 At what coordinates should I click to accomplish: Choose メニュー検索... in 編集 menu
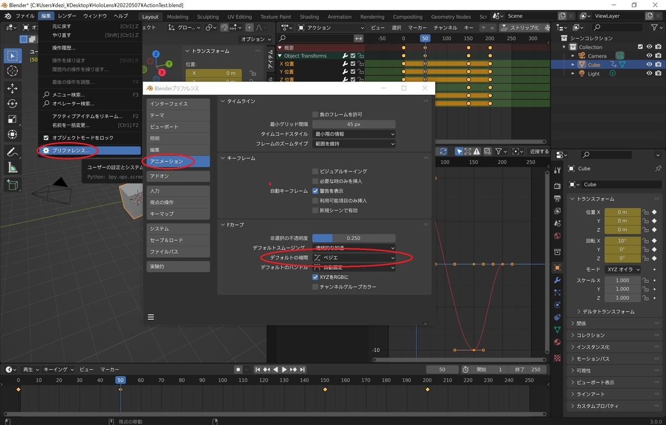tap(89, 94)
